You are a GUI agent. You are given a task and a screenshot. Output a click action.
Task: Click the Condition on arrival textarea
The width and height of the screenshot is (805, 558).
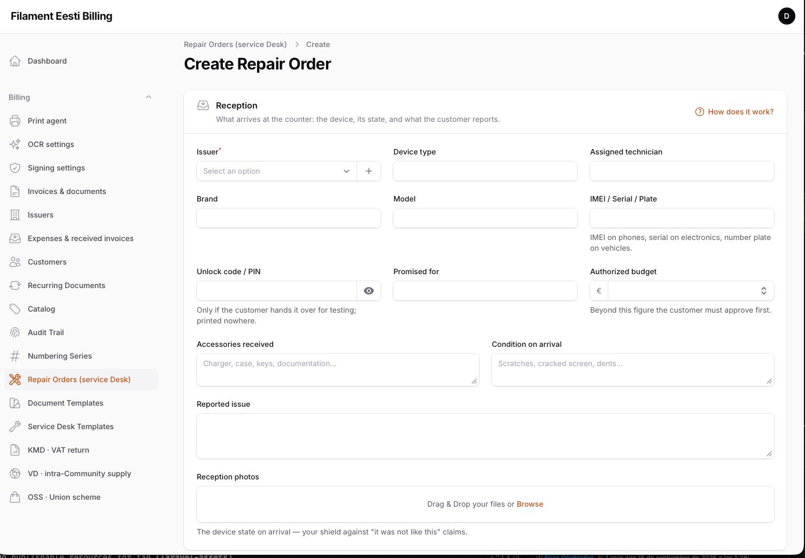pos(633,369)
